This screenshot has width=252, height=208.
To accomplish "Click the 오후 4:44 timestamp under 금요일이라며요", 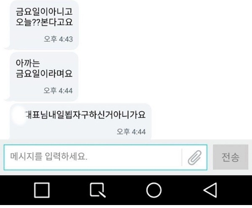I will (58, 90).
